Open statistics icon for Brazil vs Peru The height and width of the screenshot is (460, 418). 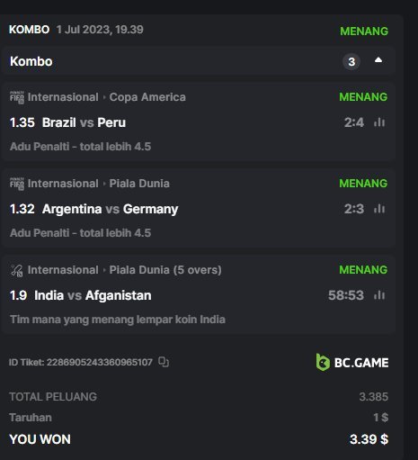click(379, 122)
